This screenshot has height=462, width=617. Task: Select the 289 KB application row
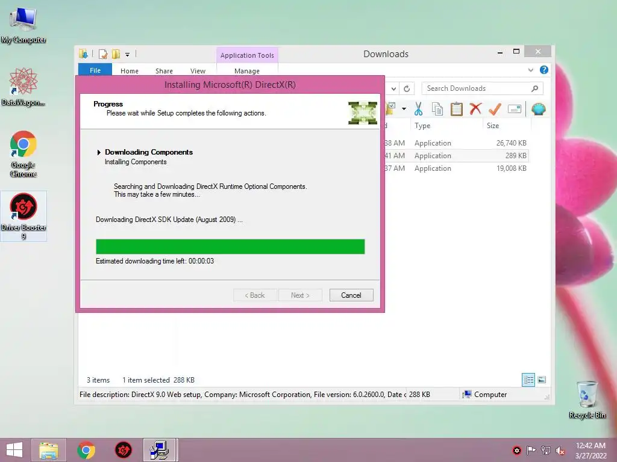[x=457, y=156]
